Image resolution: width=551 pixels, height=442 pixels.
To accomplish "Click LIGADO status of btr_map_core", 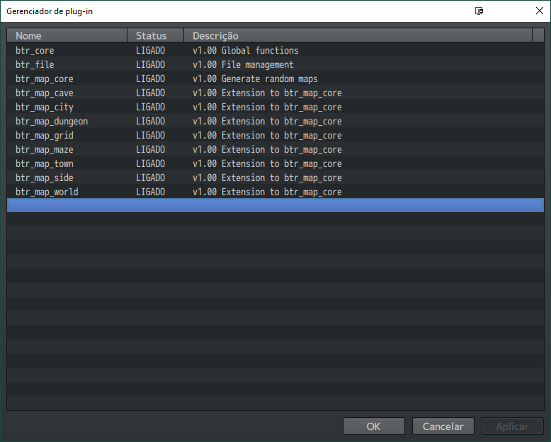I will coord(150,78).
